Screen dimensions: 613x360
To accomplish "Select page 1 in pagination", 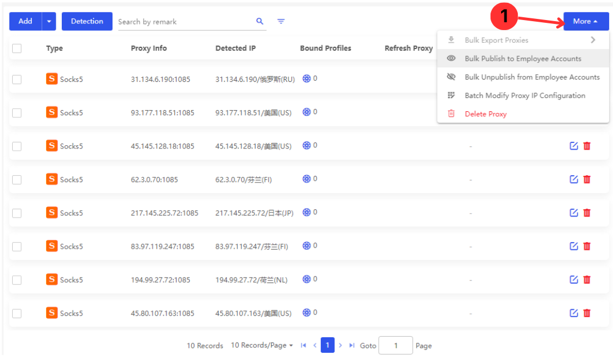I will [327, 345].
